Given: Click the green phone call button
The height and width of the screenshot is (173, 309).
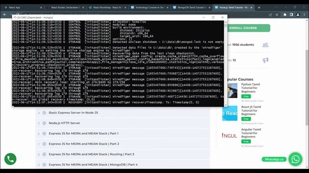Looking at the screenshot, I should pos(11,159).
